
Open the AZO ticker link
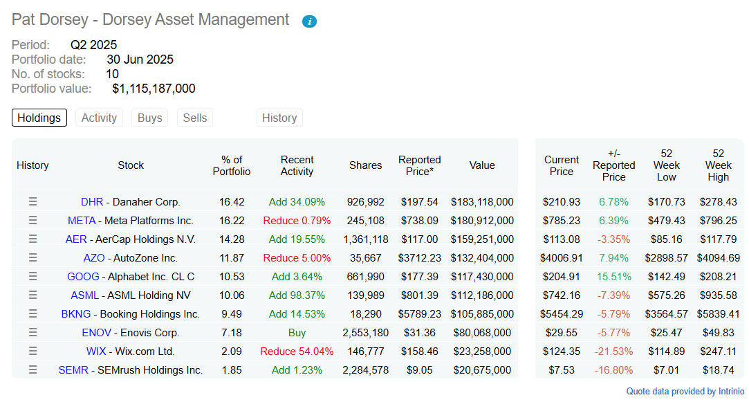[x=94, y=257]
